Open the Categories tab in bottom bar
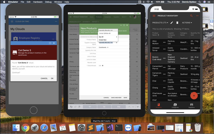The width and height of the screenshot is (214, 134). pos(175,106)
